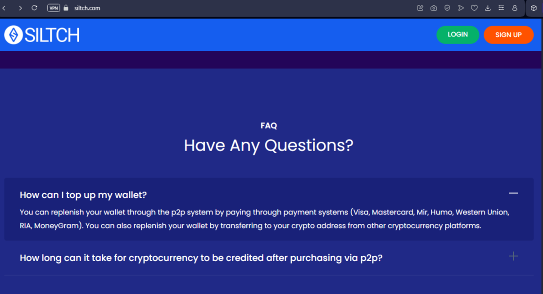Click the browser back arrow
Screen dimensions: 543x294
pos(5,8)
